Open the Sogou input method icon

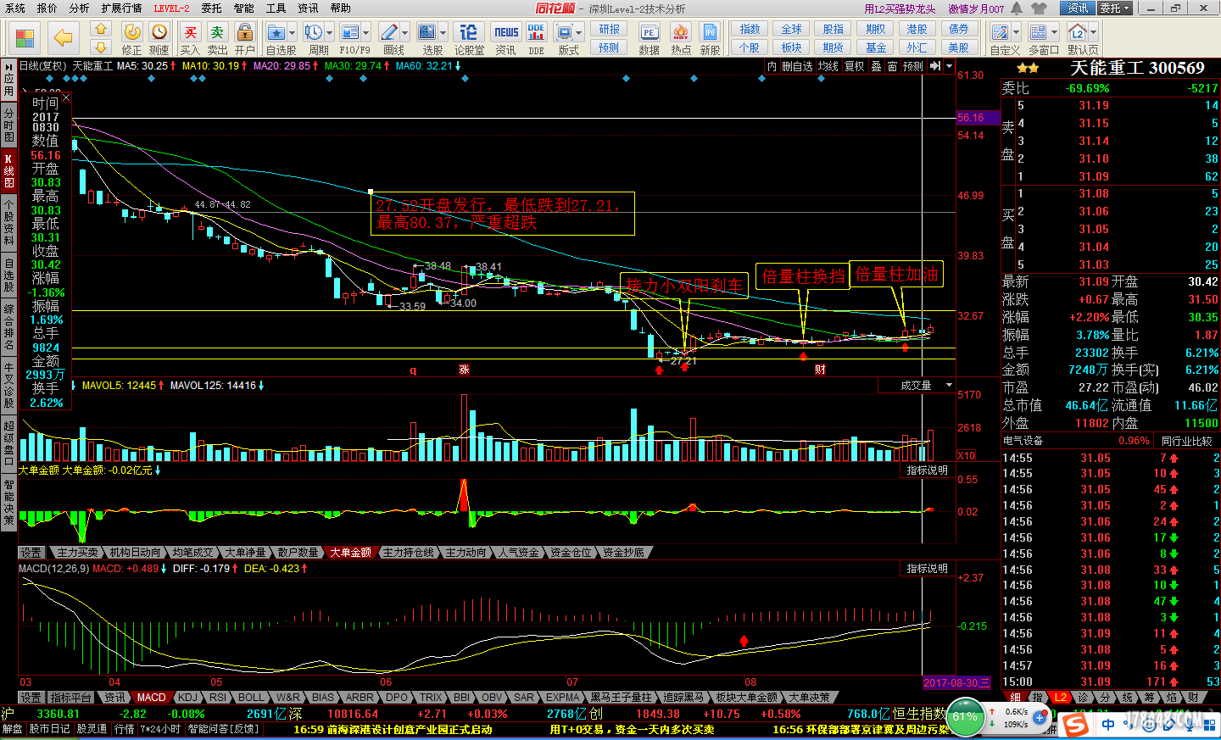[1076, 725]
